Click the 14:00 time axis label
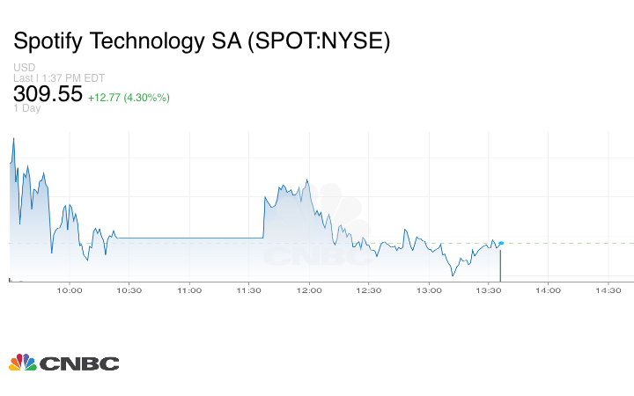Viewport: 634px width, 396px height. [549, 290]
